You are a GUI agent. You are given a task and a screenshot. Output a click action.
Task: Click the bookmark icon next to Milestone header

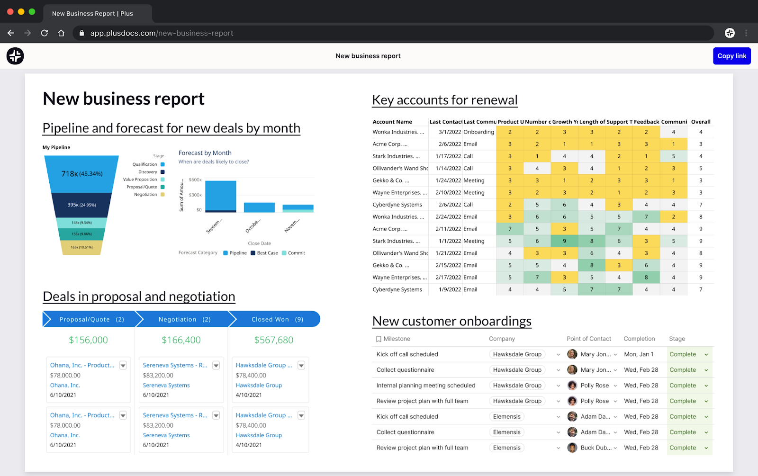click(x=378, y=339)
